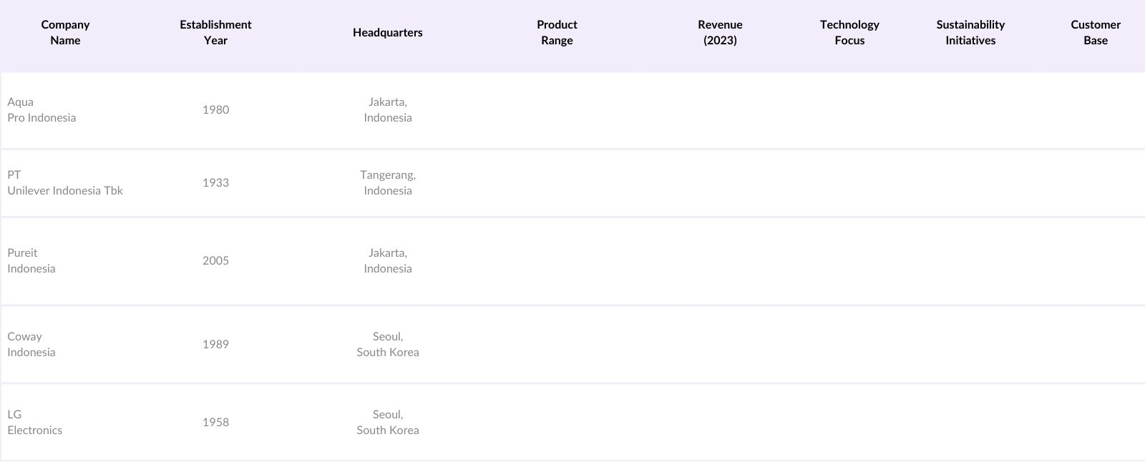
Task: Click the 1933 establishment year cell
Action: point(215,183)
